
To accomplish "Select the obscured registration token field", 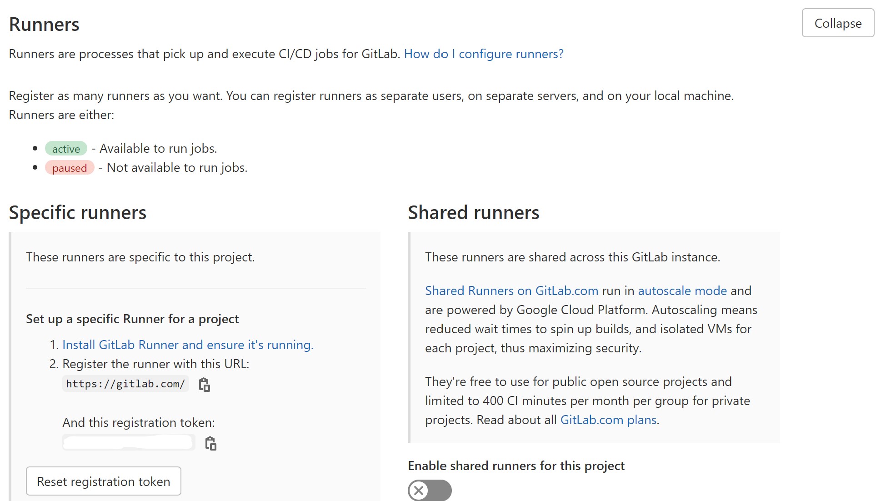I will [x=129, y=441].
